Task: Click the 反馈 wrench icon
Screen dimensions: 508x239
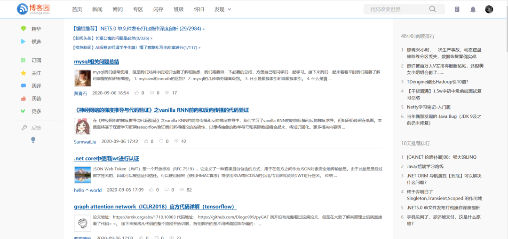Action: pos(24,127)
